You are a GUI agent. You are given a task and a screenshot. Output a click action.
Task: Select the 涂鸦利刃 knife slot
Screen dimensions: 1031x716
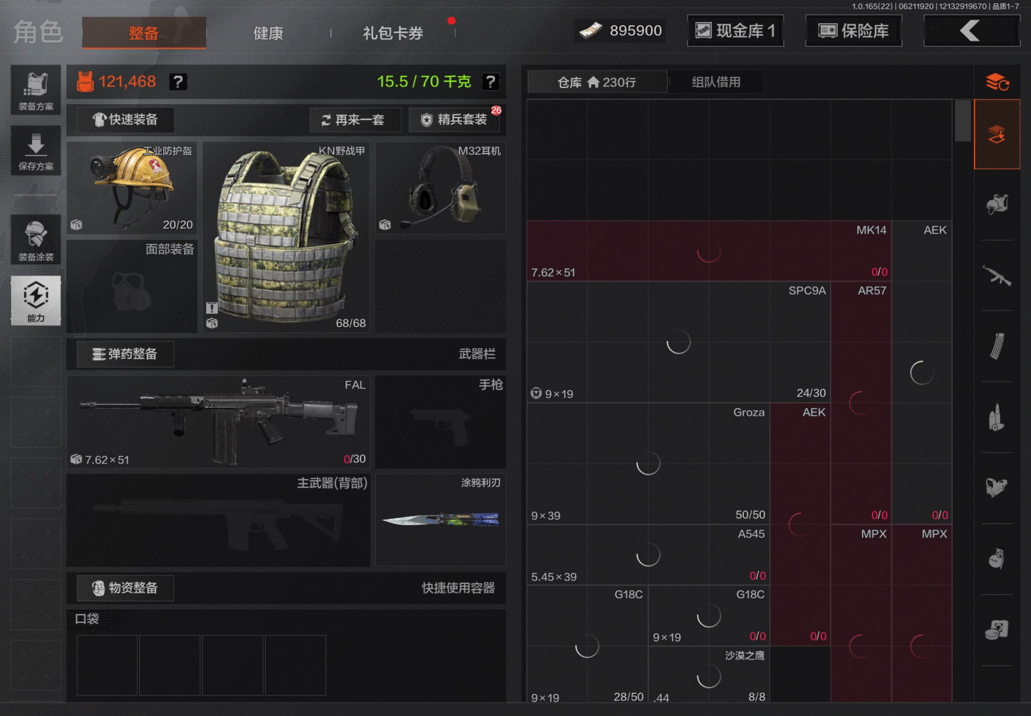pyautogui.click(x=440, y=520)
